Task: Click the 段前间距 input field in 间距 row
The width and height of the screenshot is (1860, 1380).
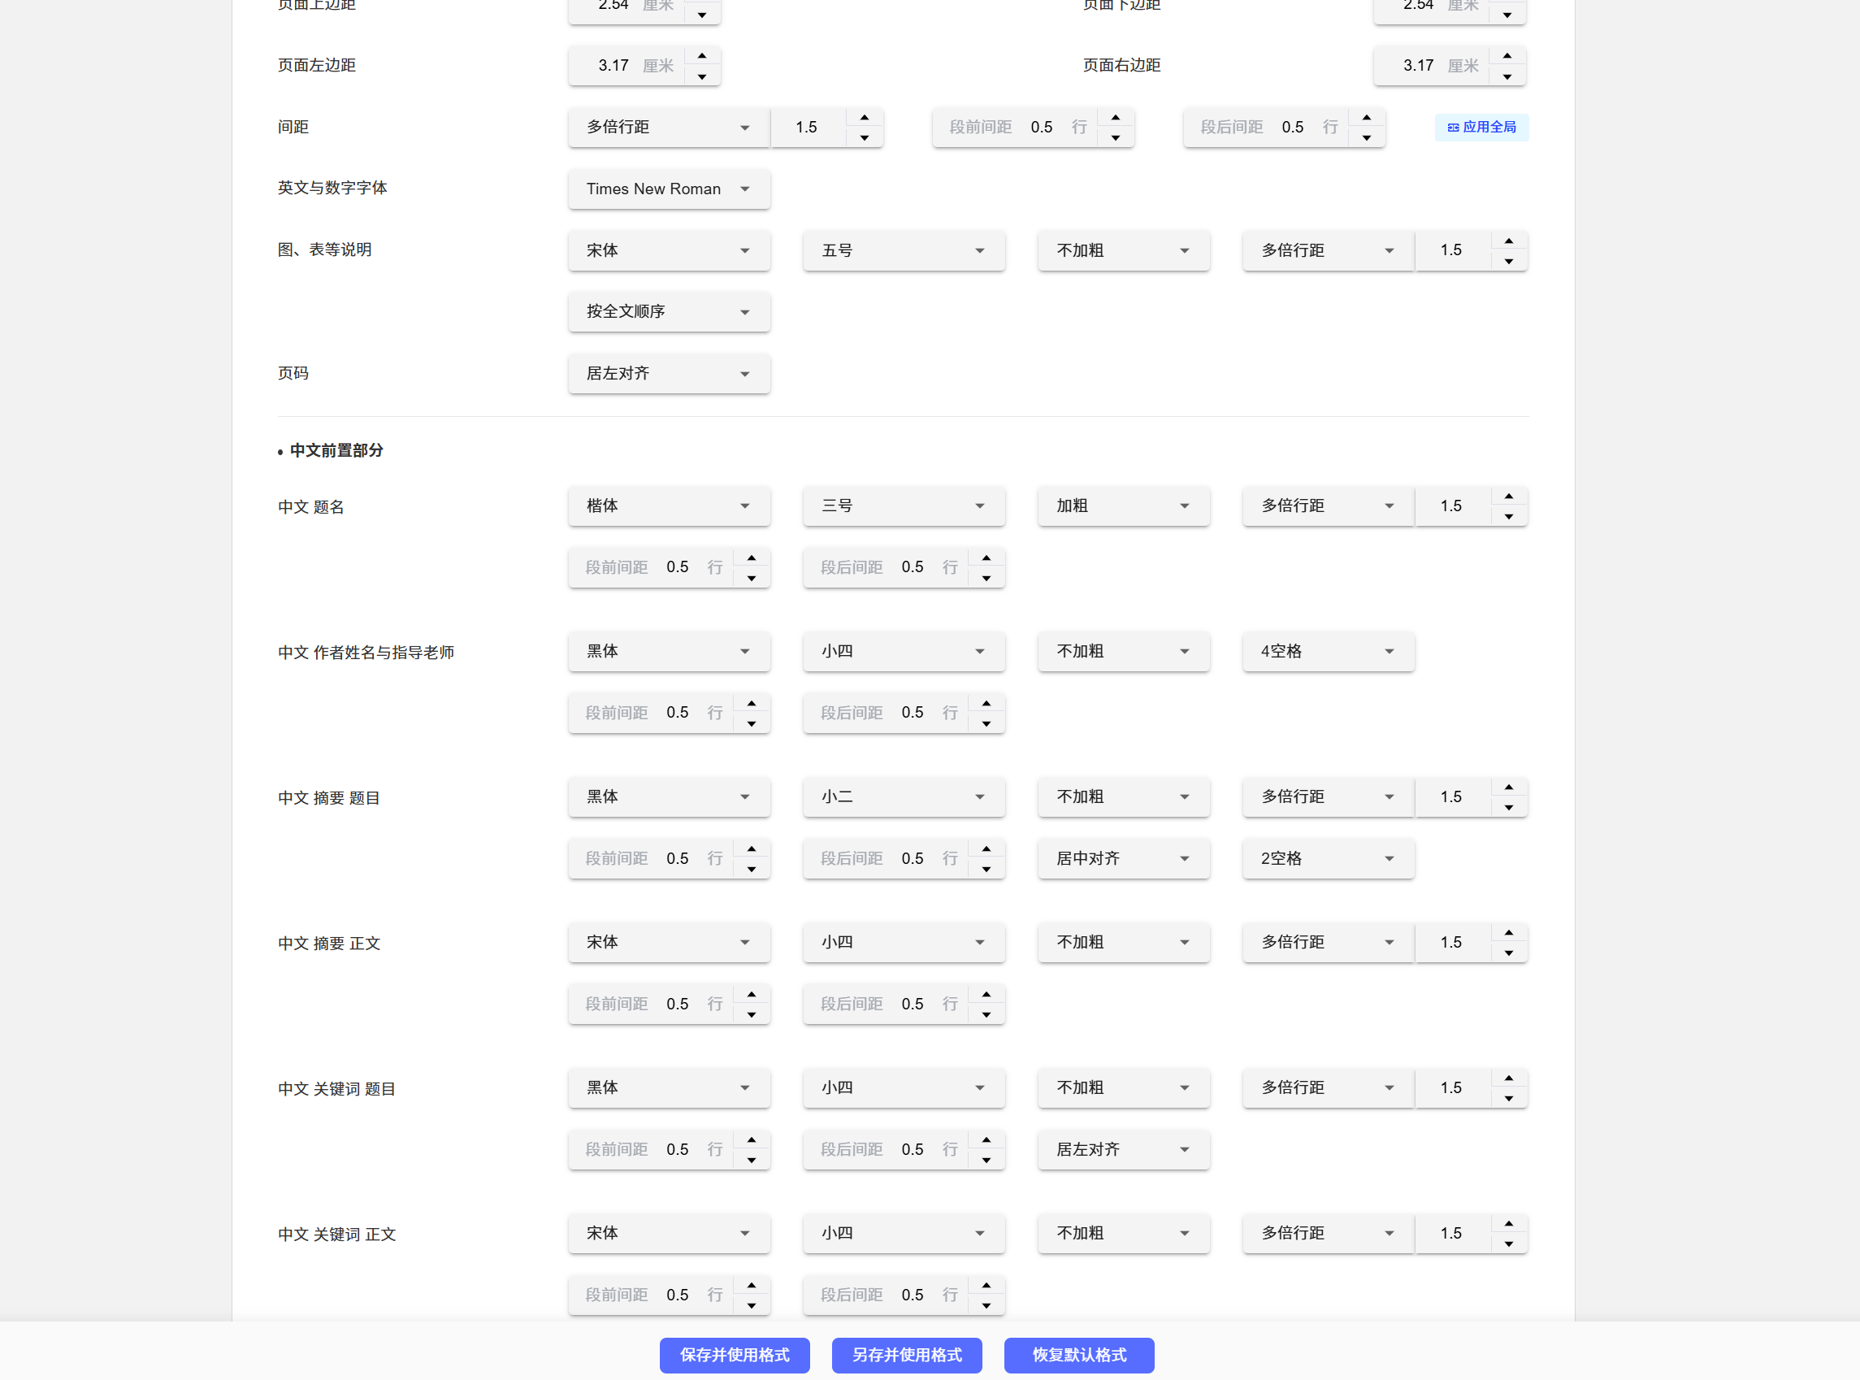Action: 1041,127
